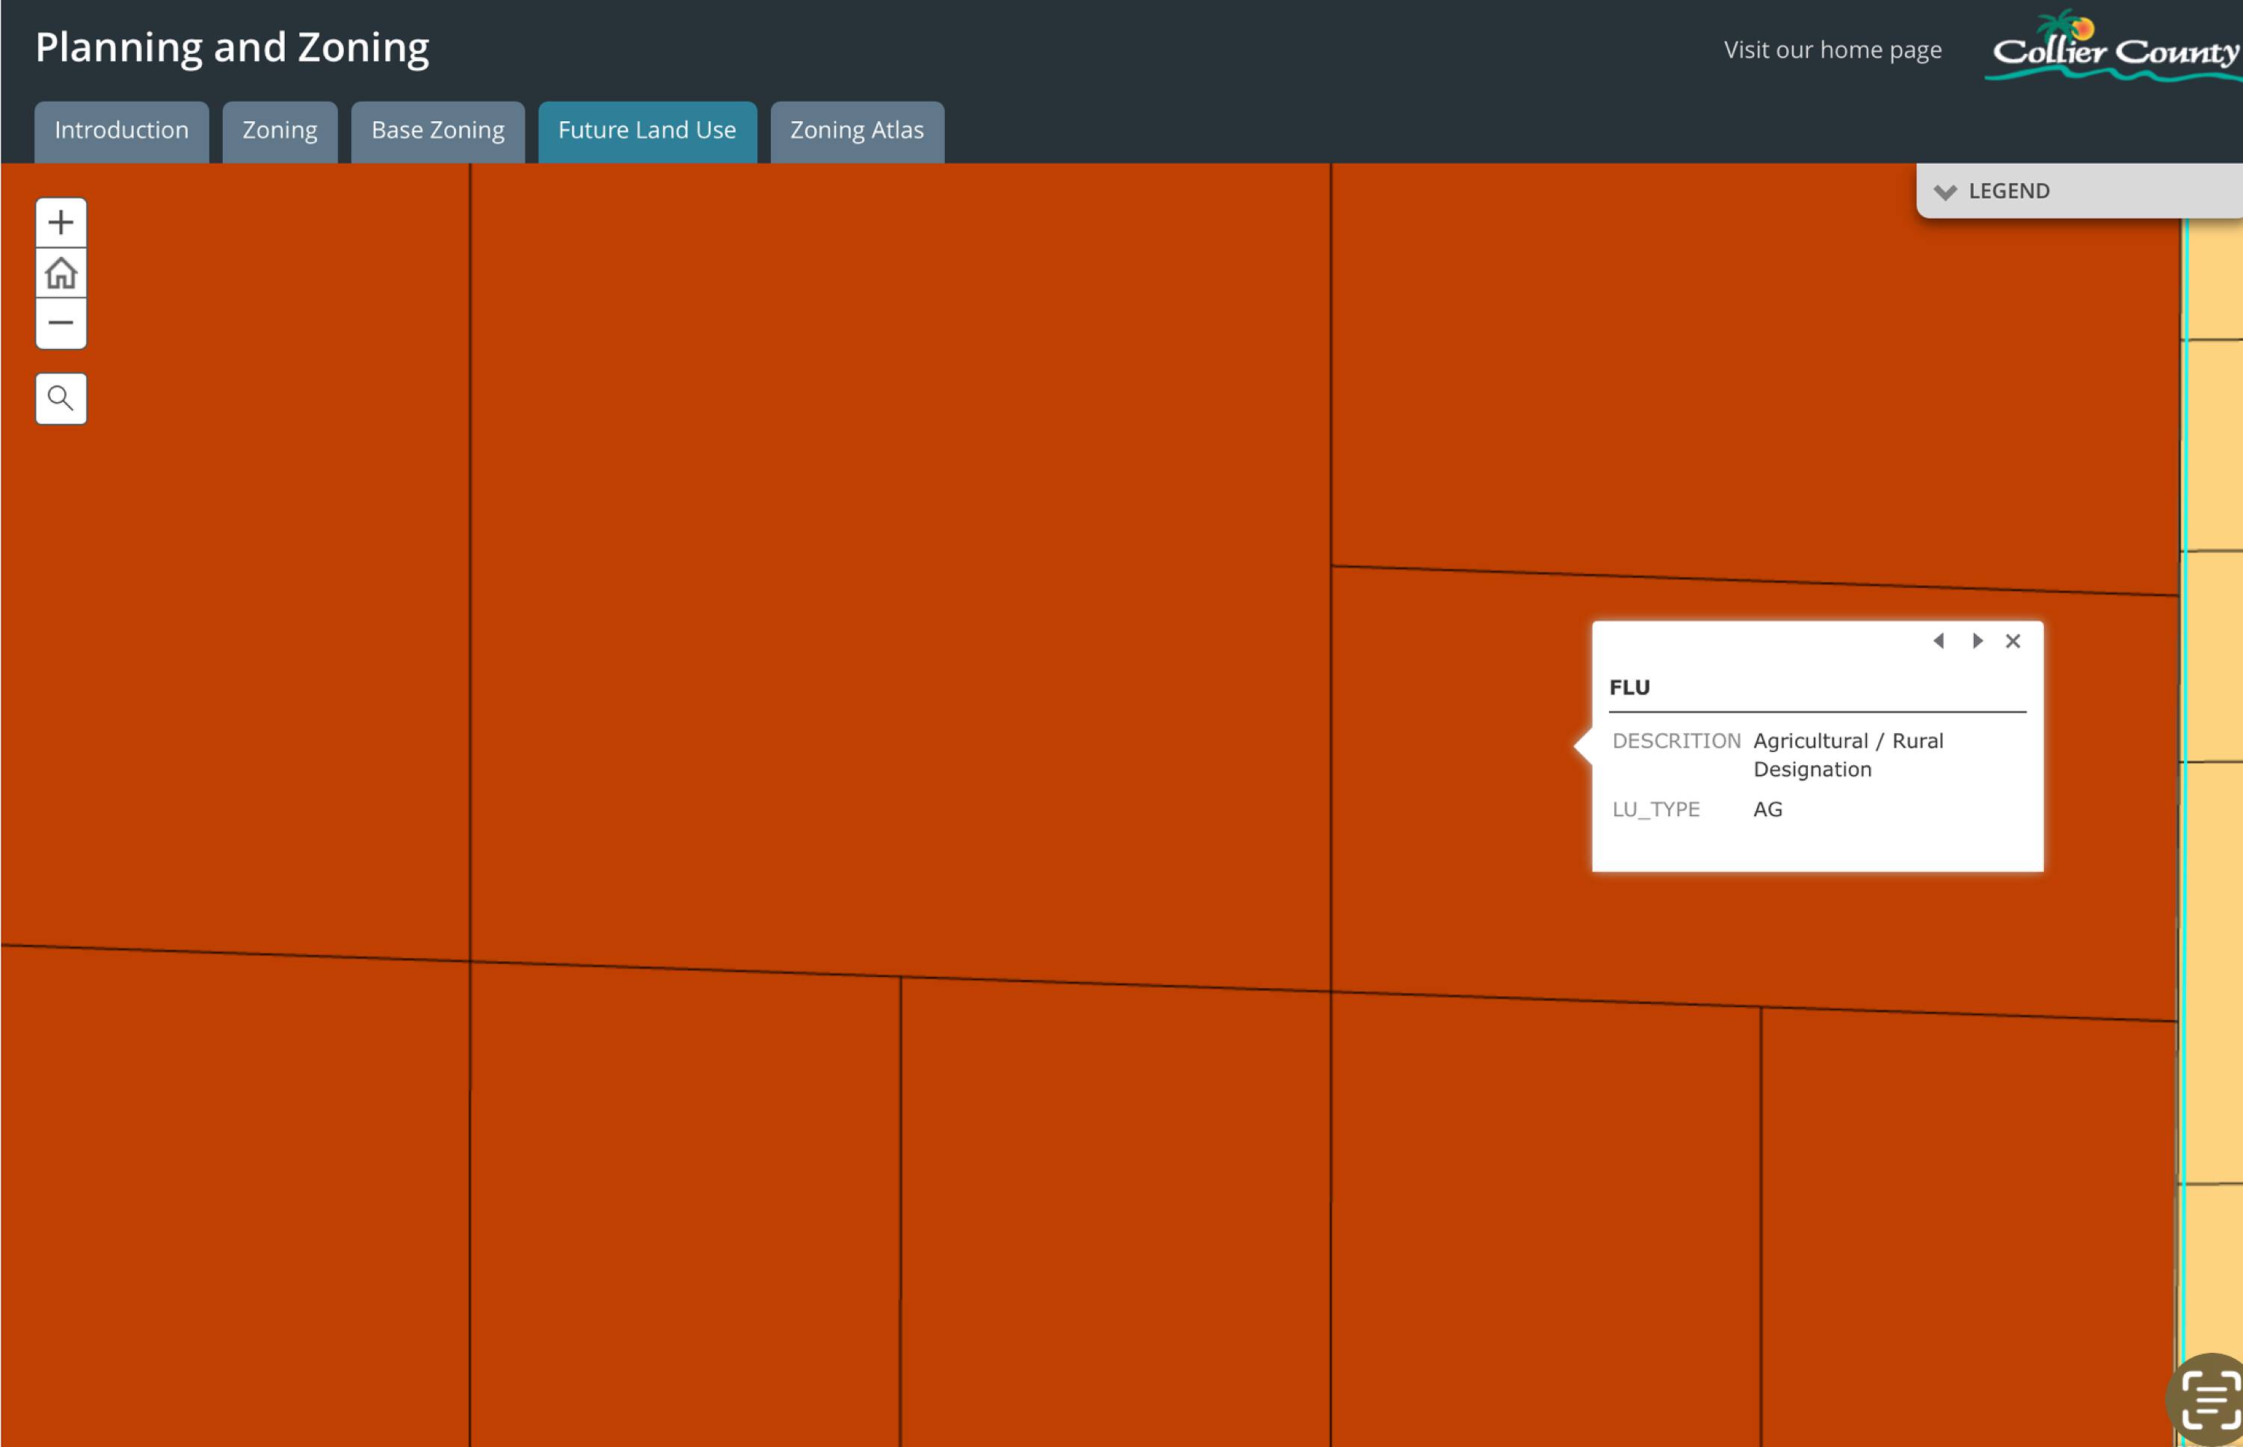Click the zoom out minus button
This screenshot has width=2243, height=1447.
[61, 323]
